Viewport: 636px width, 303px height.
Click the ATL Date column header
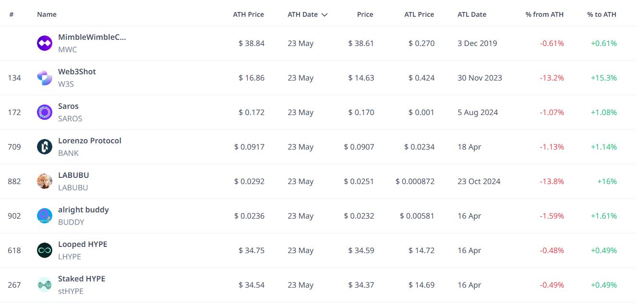[x=472, y=14]
